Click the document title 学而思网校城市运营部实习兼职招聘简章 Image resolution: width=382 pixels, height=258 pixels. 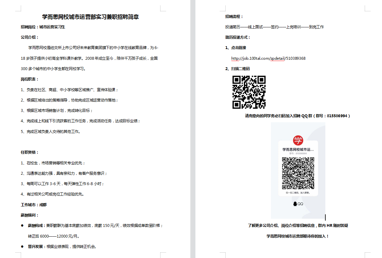(x=90, y=17)
